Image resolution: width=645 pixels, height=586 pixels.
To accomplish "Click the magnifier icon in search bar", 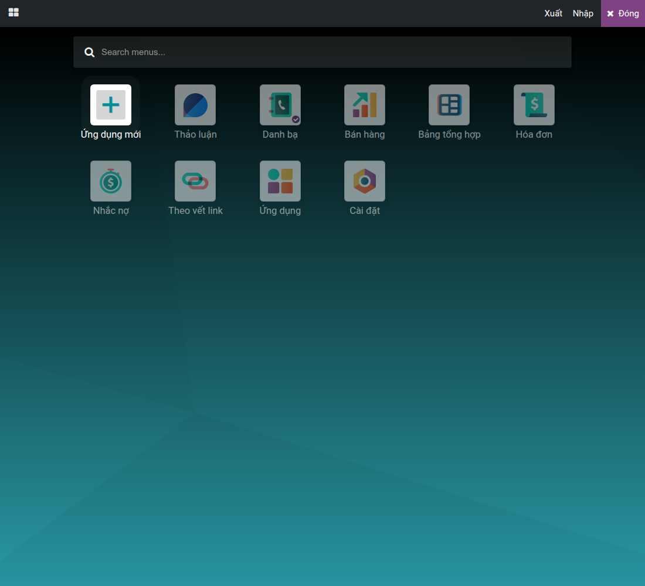I will (x=89, y=52).
